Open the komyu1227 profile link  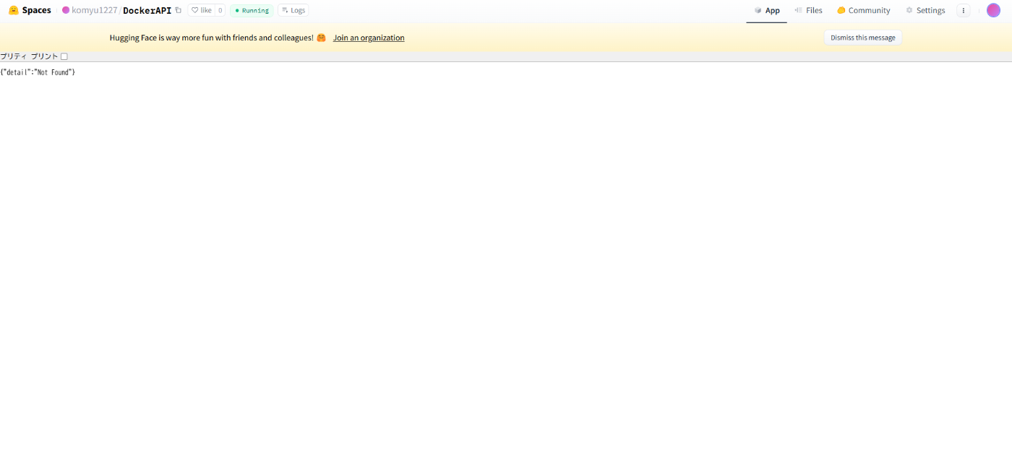click(94, 10)
